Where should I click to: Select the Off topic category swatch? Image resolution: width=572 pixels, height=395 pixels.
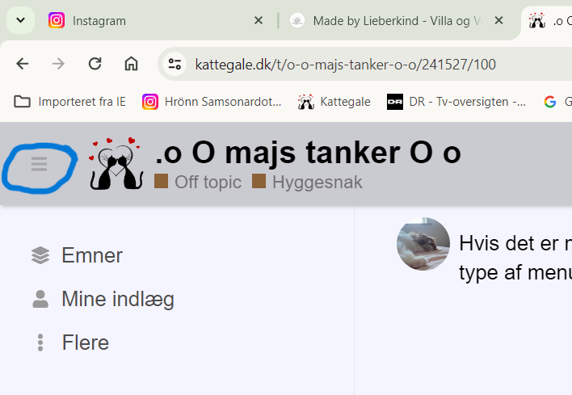(x=161, y=181)
